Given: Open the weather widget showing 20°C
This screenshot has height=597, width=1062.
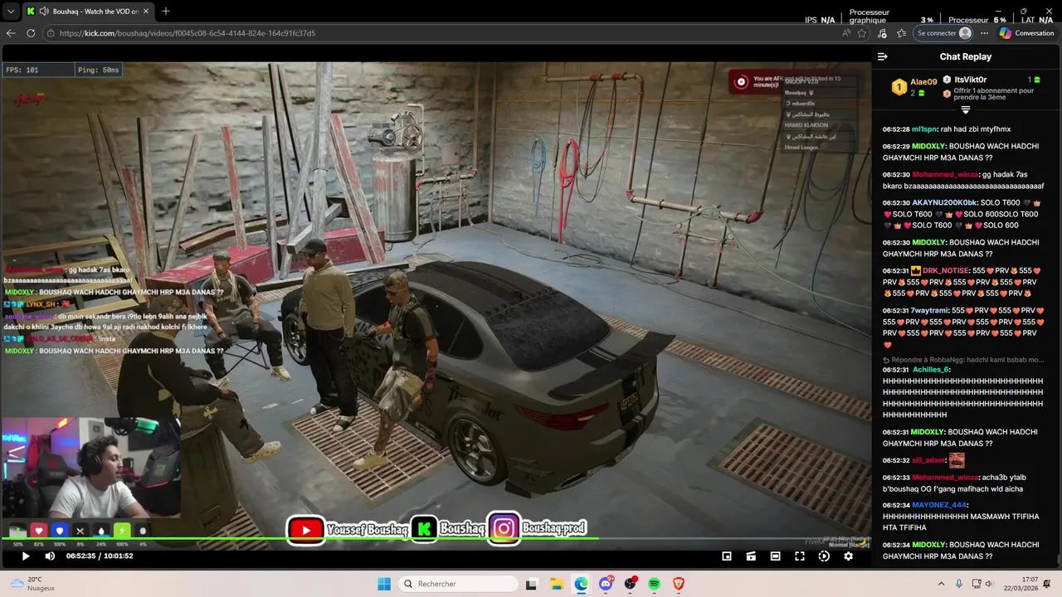Looking at the screenshot, I should tap(32, 584).
